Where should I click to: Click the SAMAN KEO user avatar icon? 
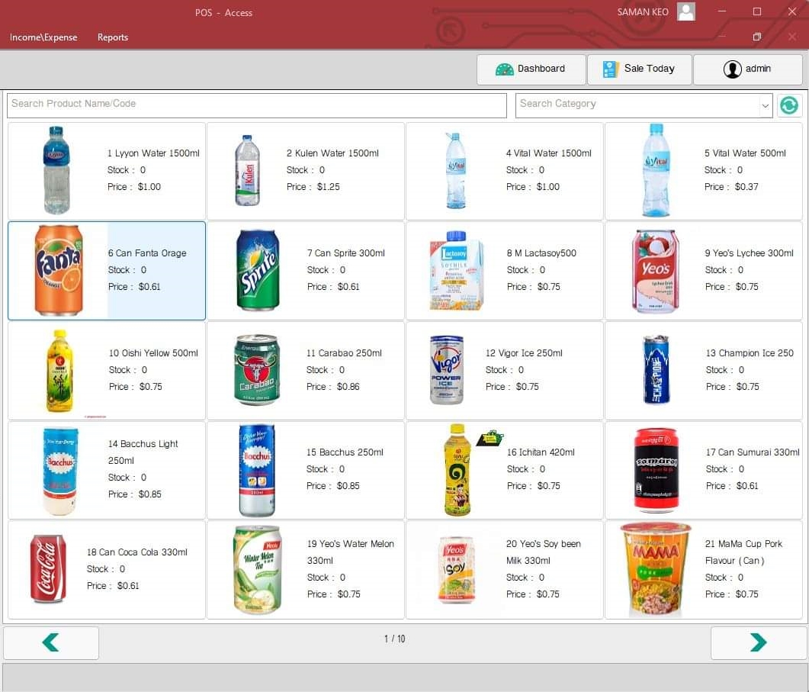(x=685, y=11)
